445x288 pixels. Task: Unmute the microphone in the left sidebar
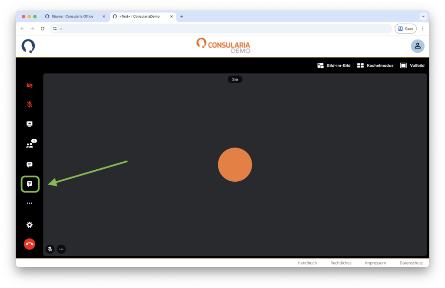tap(30, 105)
